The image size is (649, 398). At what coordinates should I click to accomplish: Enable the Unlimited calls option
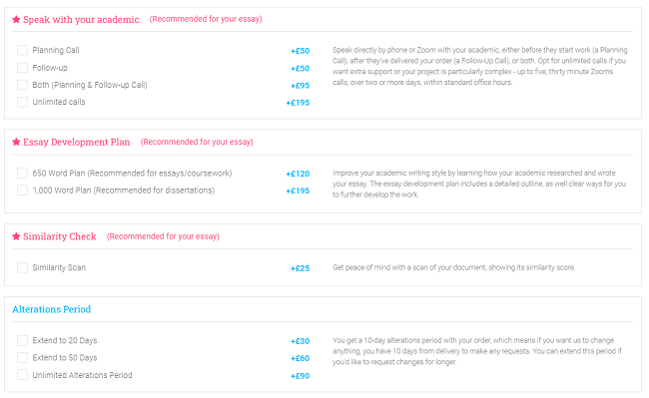click(x=22, y=102)
